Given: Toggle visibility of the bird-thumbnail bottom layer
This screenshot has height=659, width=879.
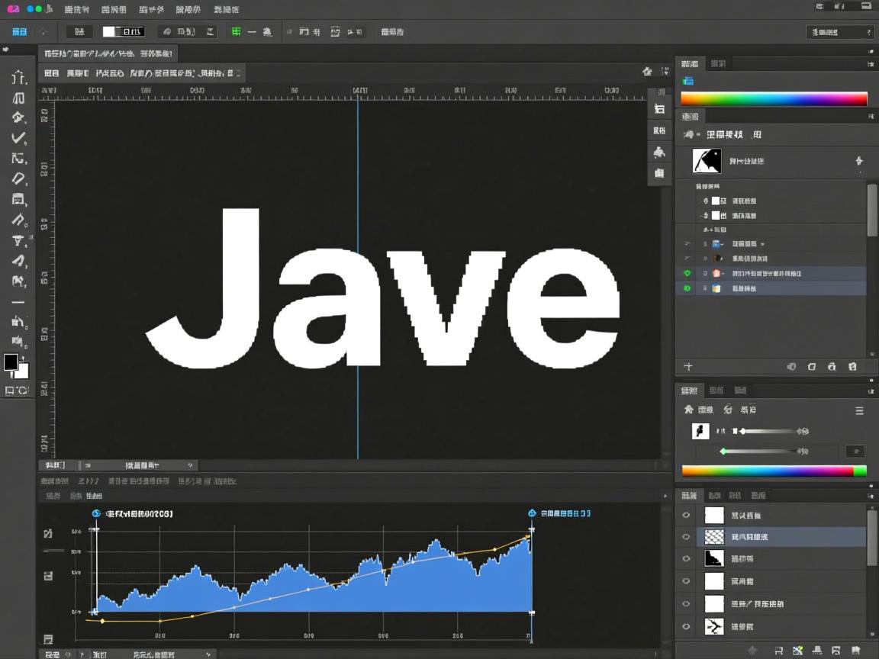Looking at the screenshot, I should 685,626.
